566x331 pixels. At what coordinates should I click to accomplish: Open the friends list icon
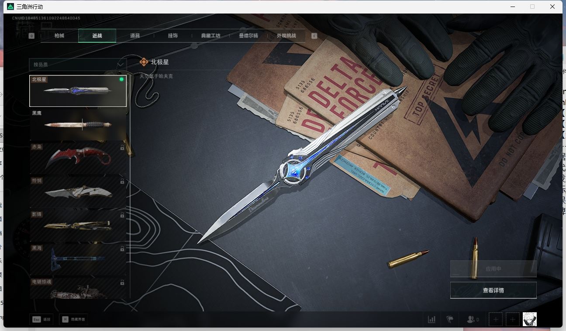click(472, 319)
